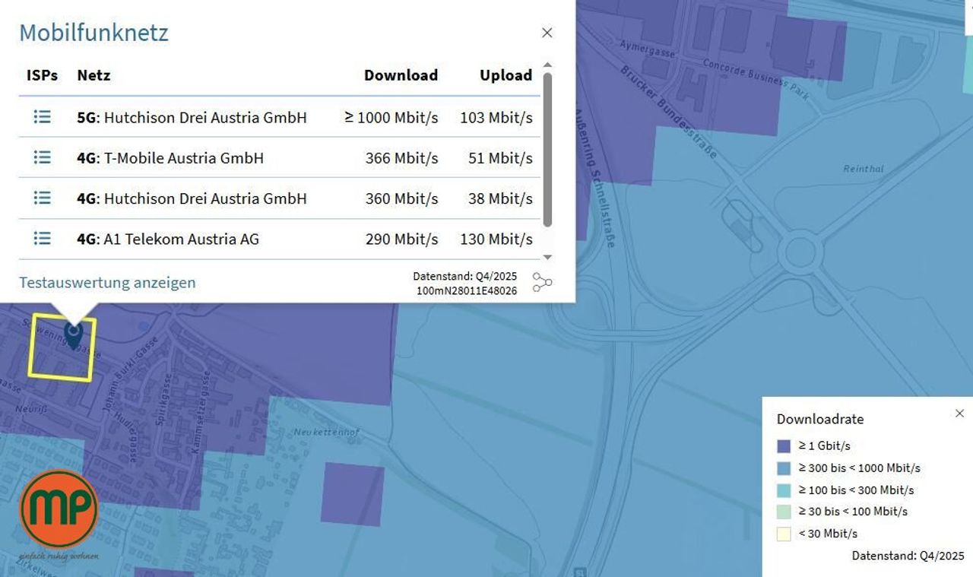This screenshot has height=577, width=973.
Task: Close the Mobilfunknetz popup
Action: tap(547, 33)
